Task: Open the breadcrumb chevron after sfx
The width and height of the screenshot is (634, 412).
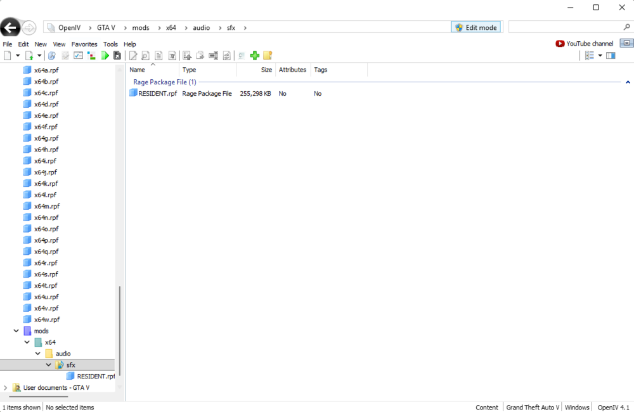Action: [245, 27]
